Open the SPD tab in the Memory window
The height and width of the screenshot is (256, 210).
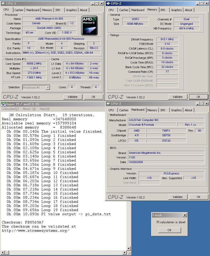click(x=163, y=10)
